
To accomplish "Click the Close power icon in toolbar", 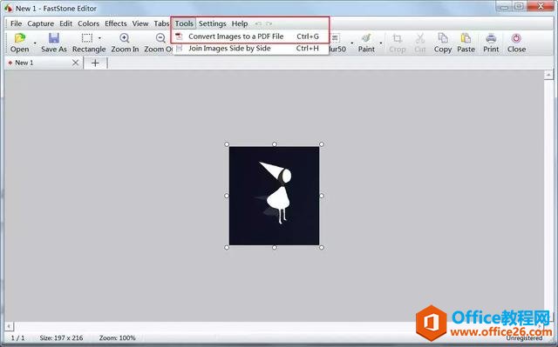I will pos(516,38).
